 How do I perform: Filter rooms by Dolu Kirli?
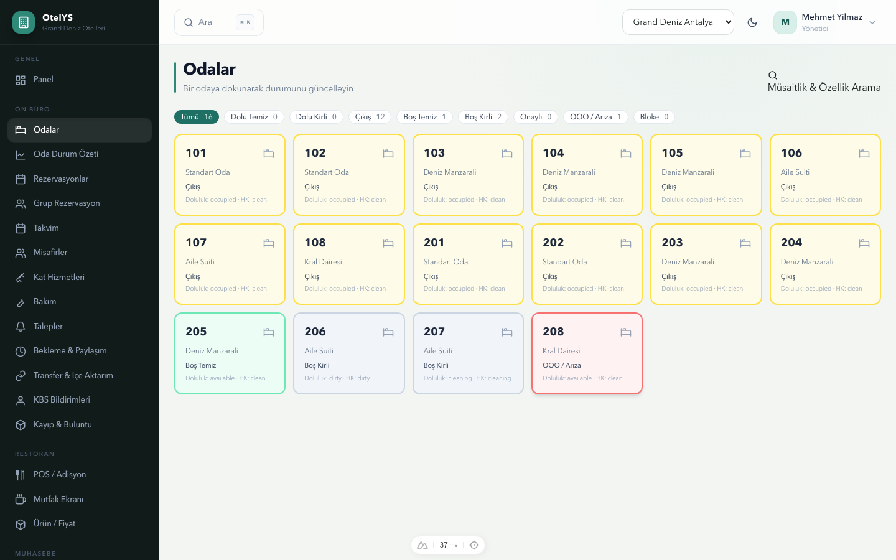pos(316,117)
